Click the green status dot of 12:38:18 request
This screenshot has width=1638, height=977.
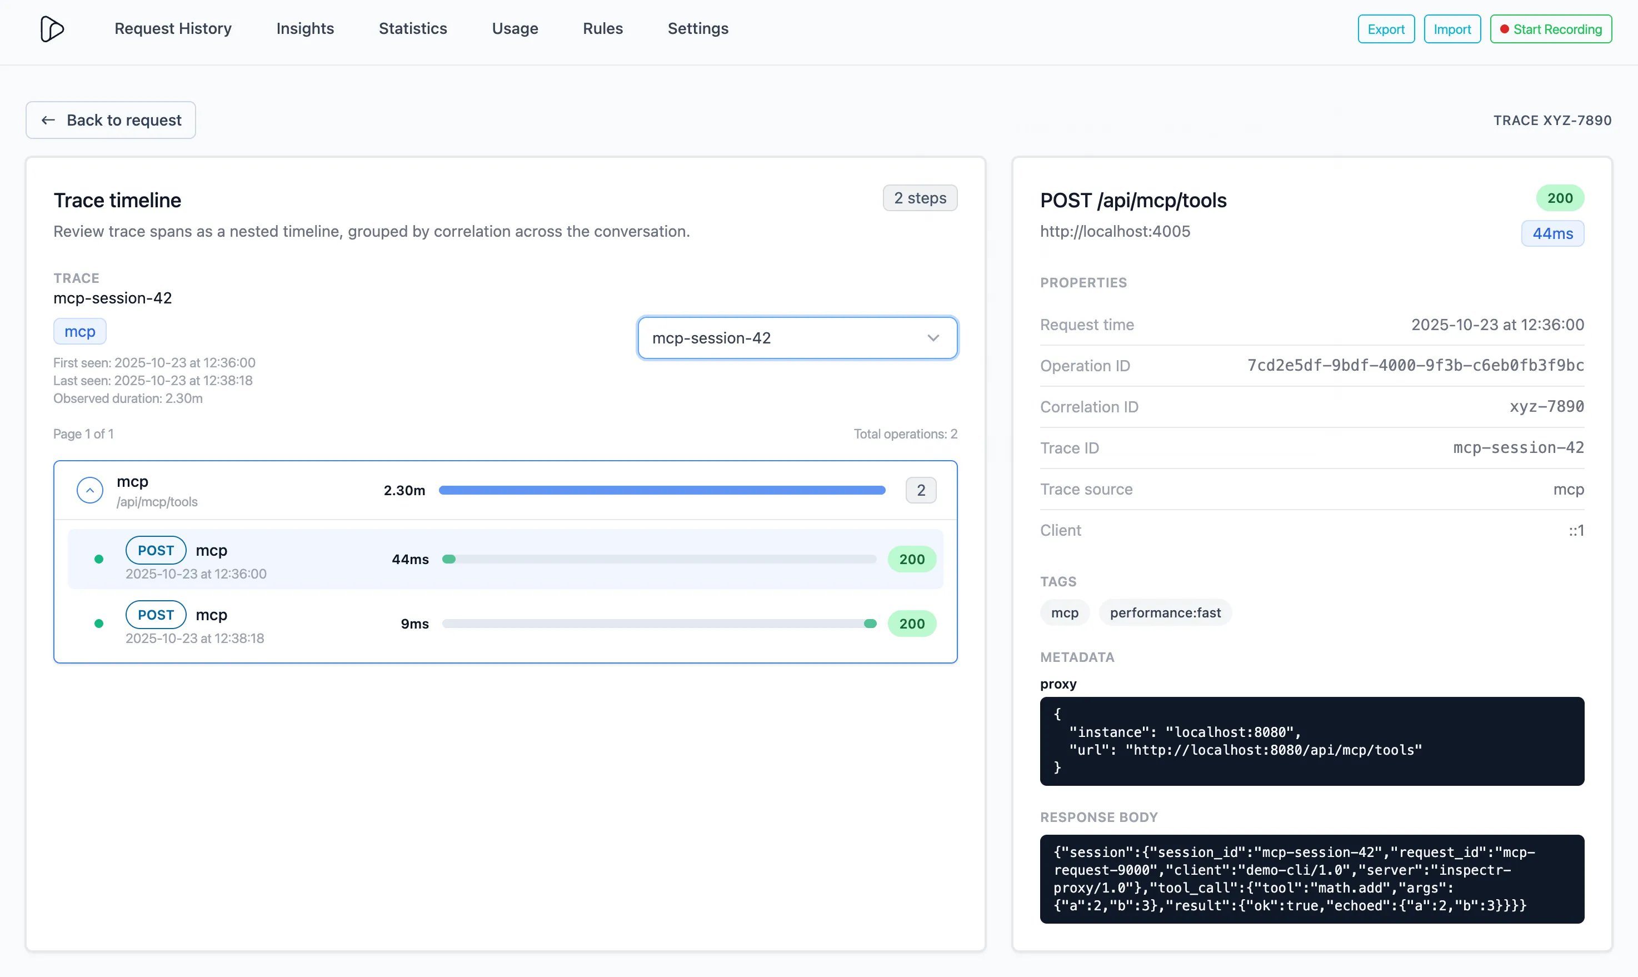coord(99,624)
